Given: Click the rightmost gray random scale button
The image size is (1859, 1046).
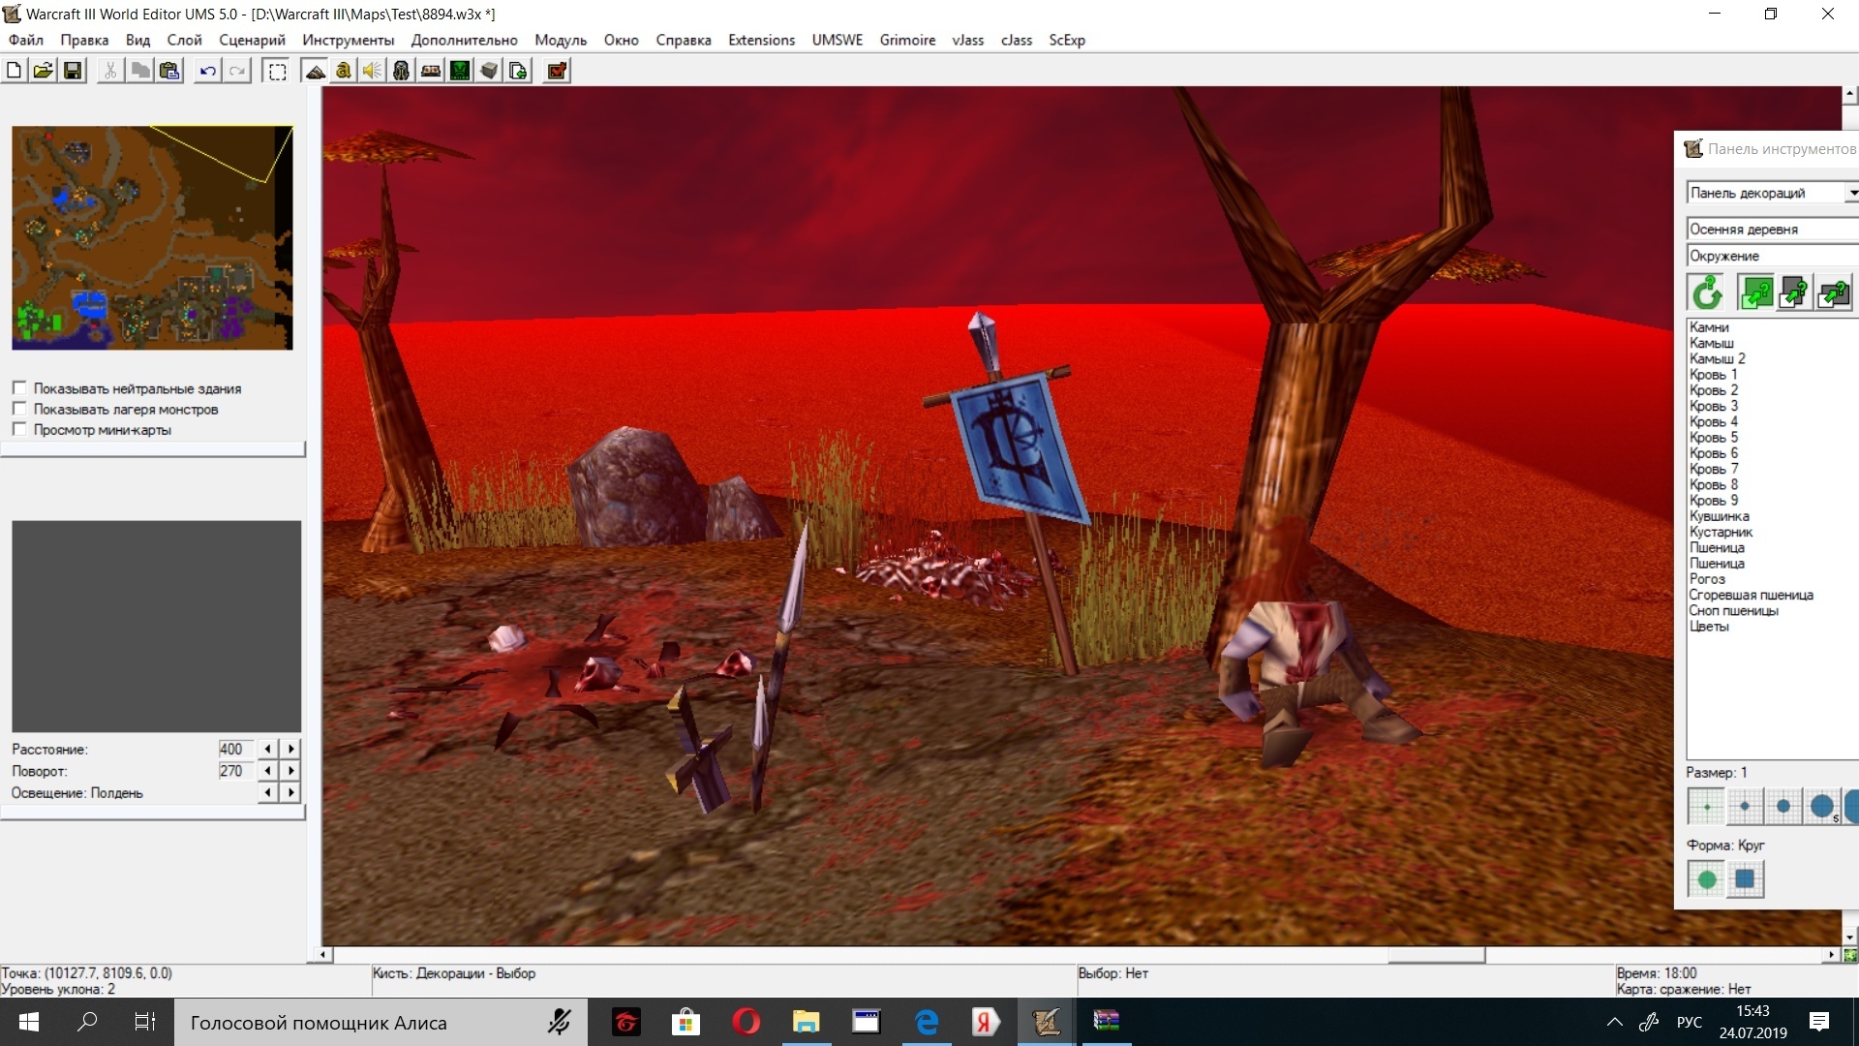Looking at the screenshot, I should [1833, 292].
